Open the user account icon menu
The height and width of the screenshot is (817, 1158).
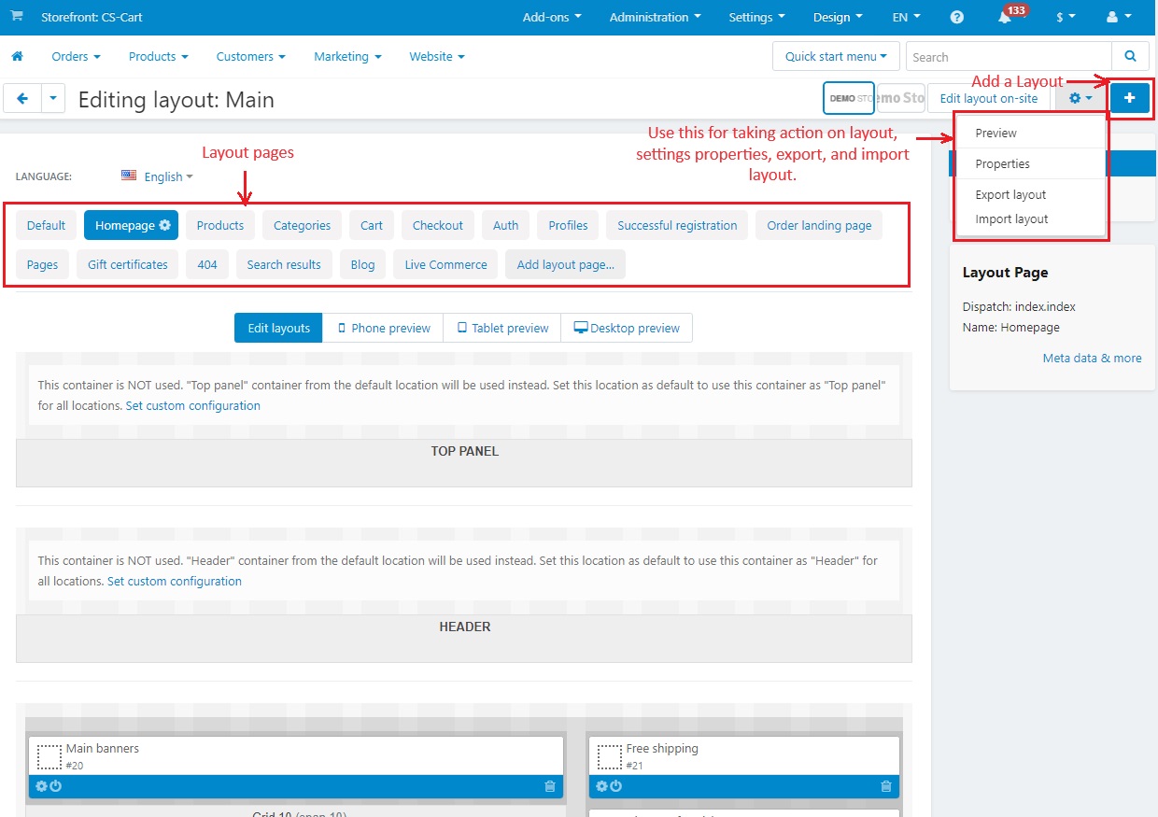tap(1117, 17)
